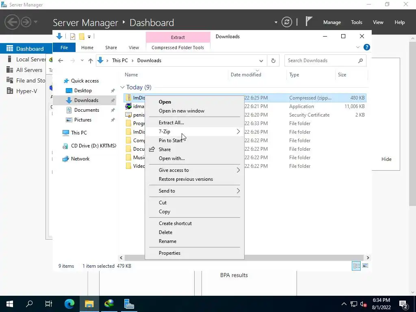This screenshot has height=312, width=416.
Task: Sort files by Size column header
Action: (342, 75)
